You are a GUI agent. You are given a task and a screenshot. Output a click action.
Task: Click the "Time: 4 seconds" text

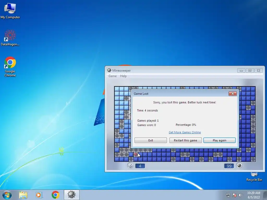(148, 110)
